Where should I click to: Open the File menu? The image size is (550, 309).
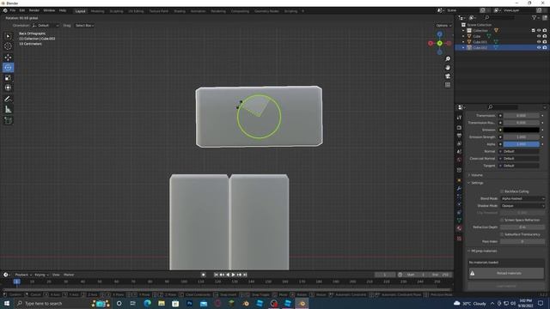[13, 11]
